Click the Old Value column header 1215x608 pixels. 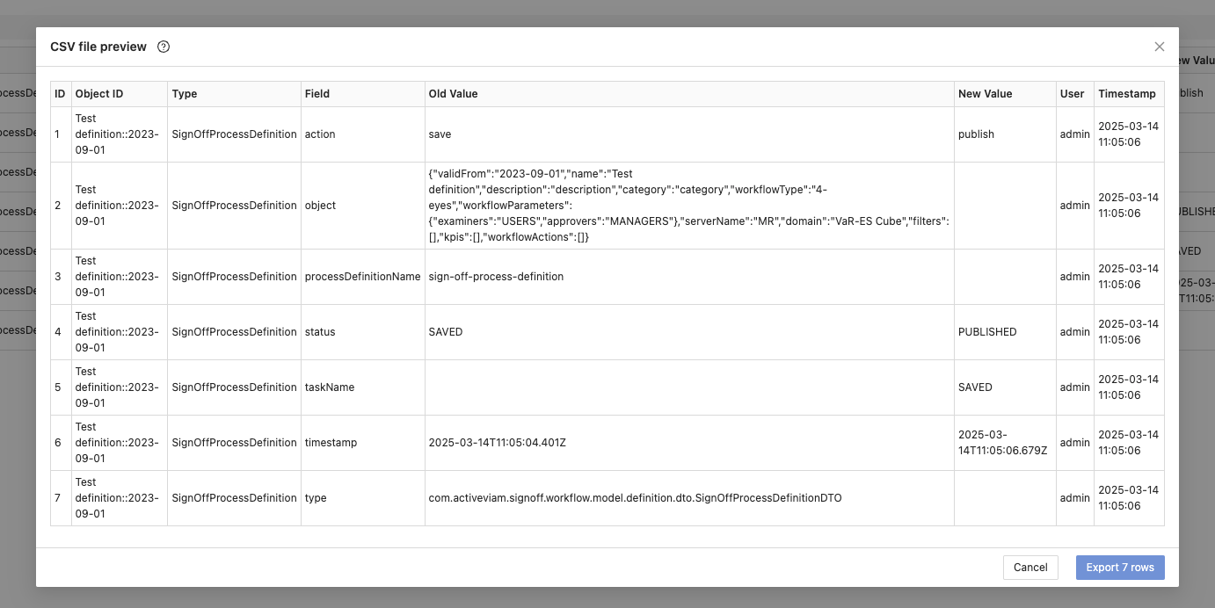453,94
